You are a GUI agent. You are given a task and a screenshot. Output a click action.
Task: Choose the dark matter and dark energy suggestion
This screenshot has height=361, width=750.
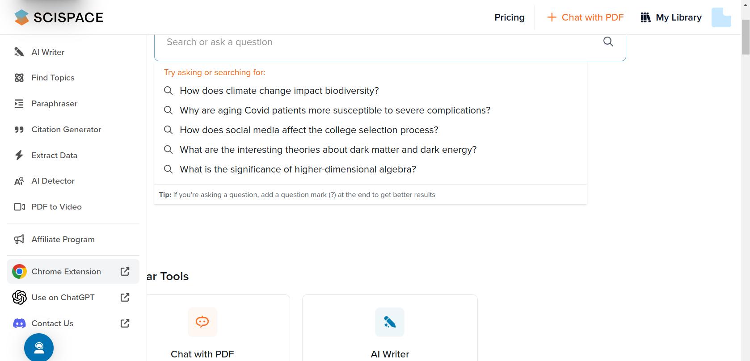(328, 150)
